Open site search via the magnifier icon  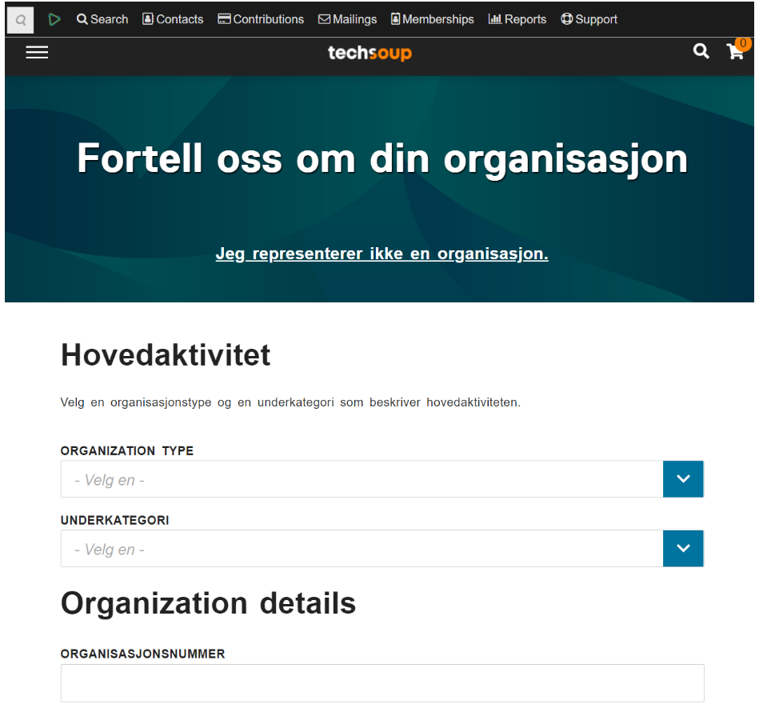pyautogui.click(x=701, y=51)
